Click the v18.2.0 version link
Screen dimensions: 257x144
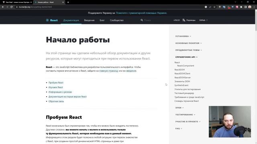[x=177, y=20]
